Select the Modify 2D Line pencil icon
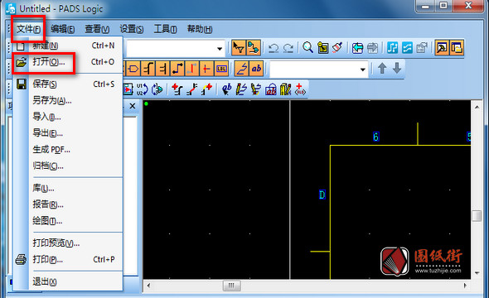This screenshot has width=489, height=298. pos(256,89)
